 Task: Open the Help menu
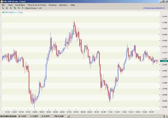click(73, 5)
